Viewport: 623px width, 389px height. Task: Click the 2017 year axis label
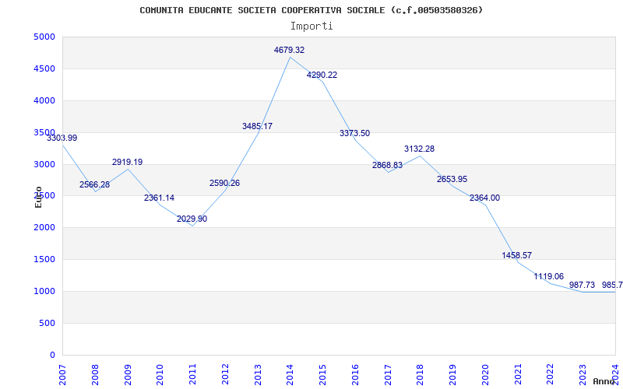388,374
